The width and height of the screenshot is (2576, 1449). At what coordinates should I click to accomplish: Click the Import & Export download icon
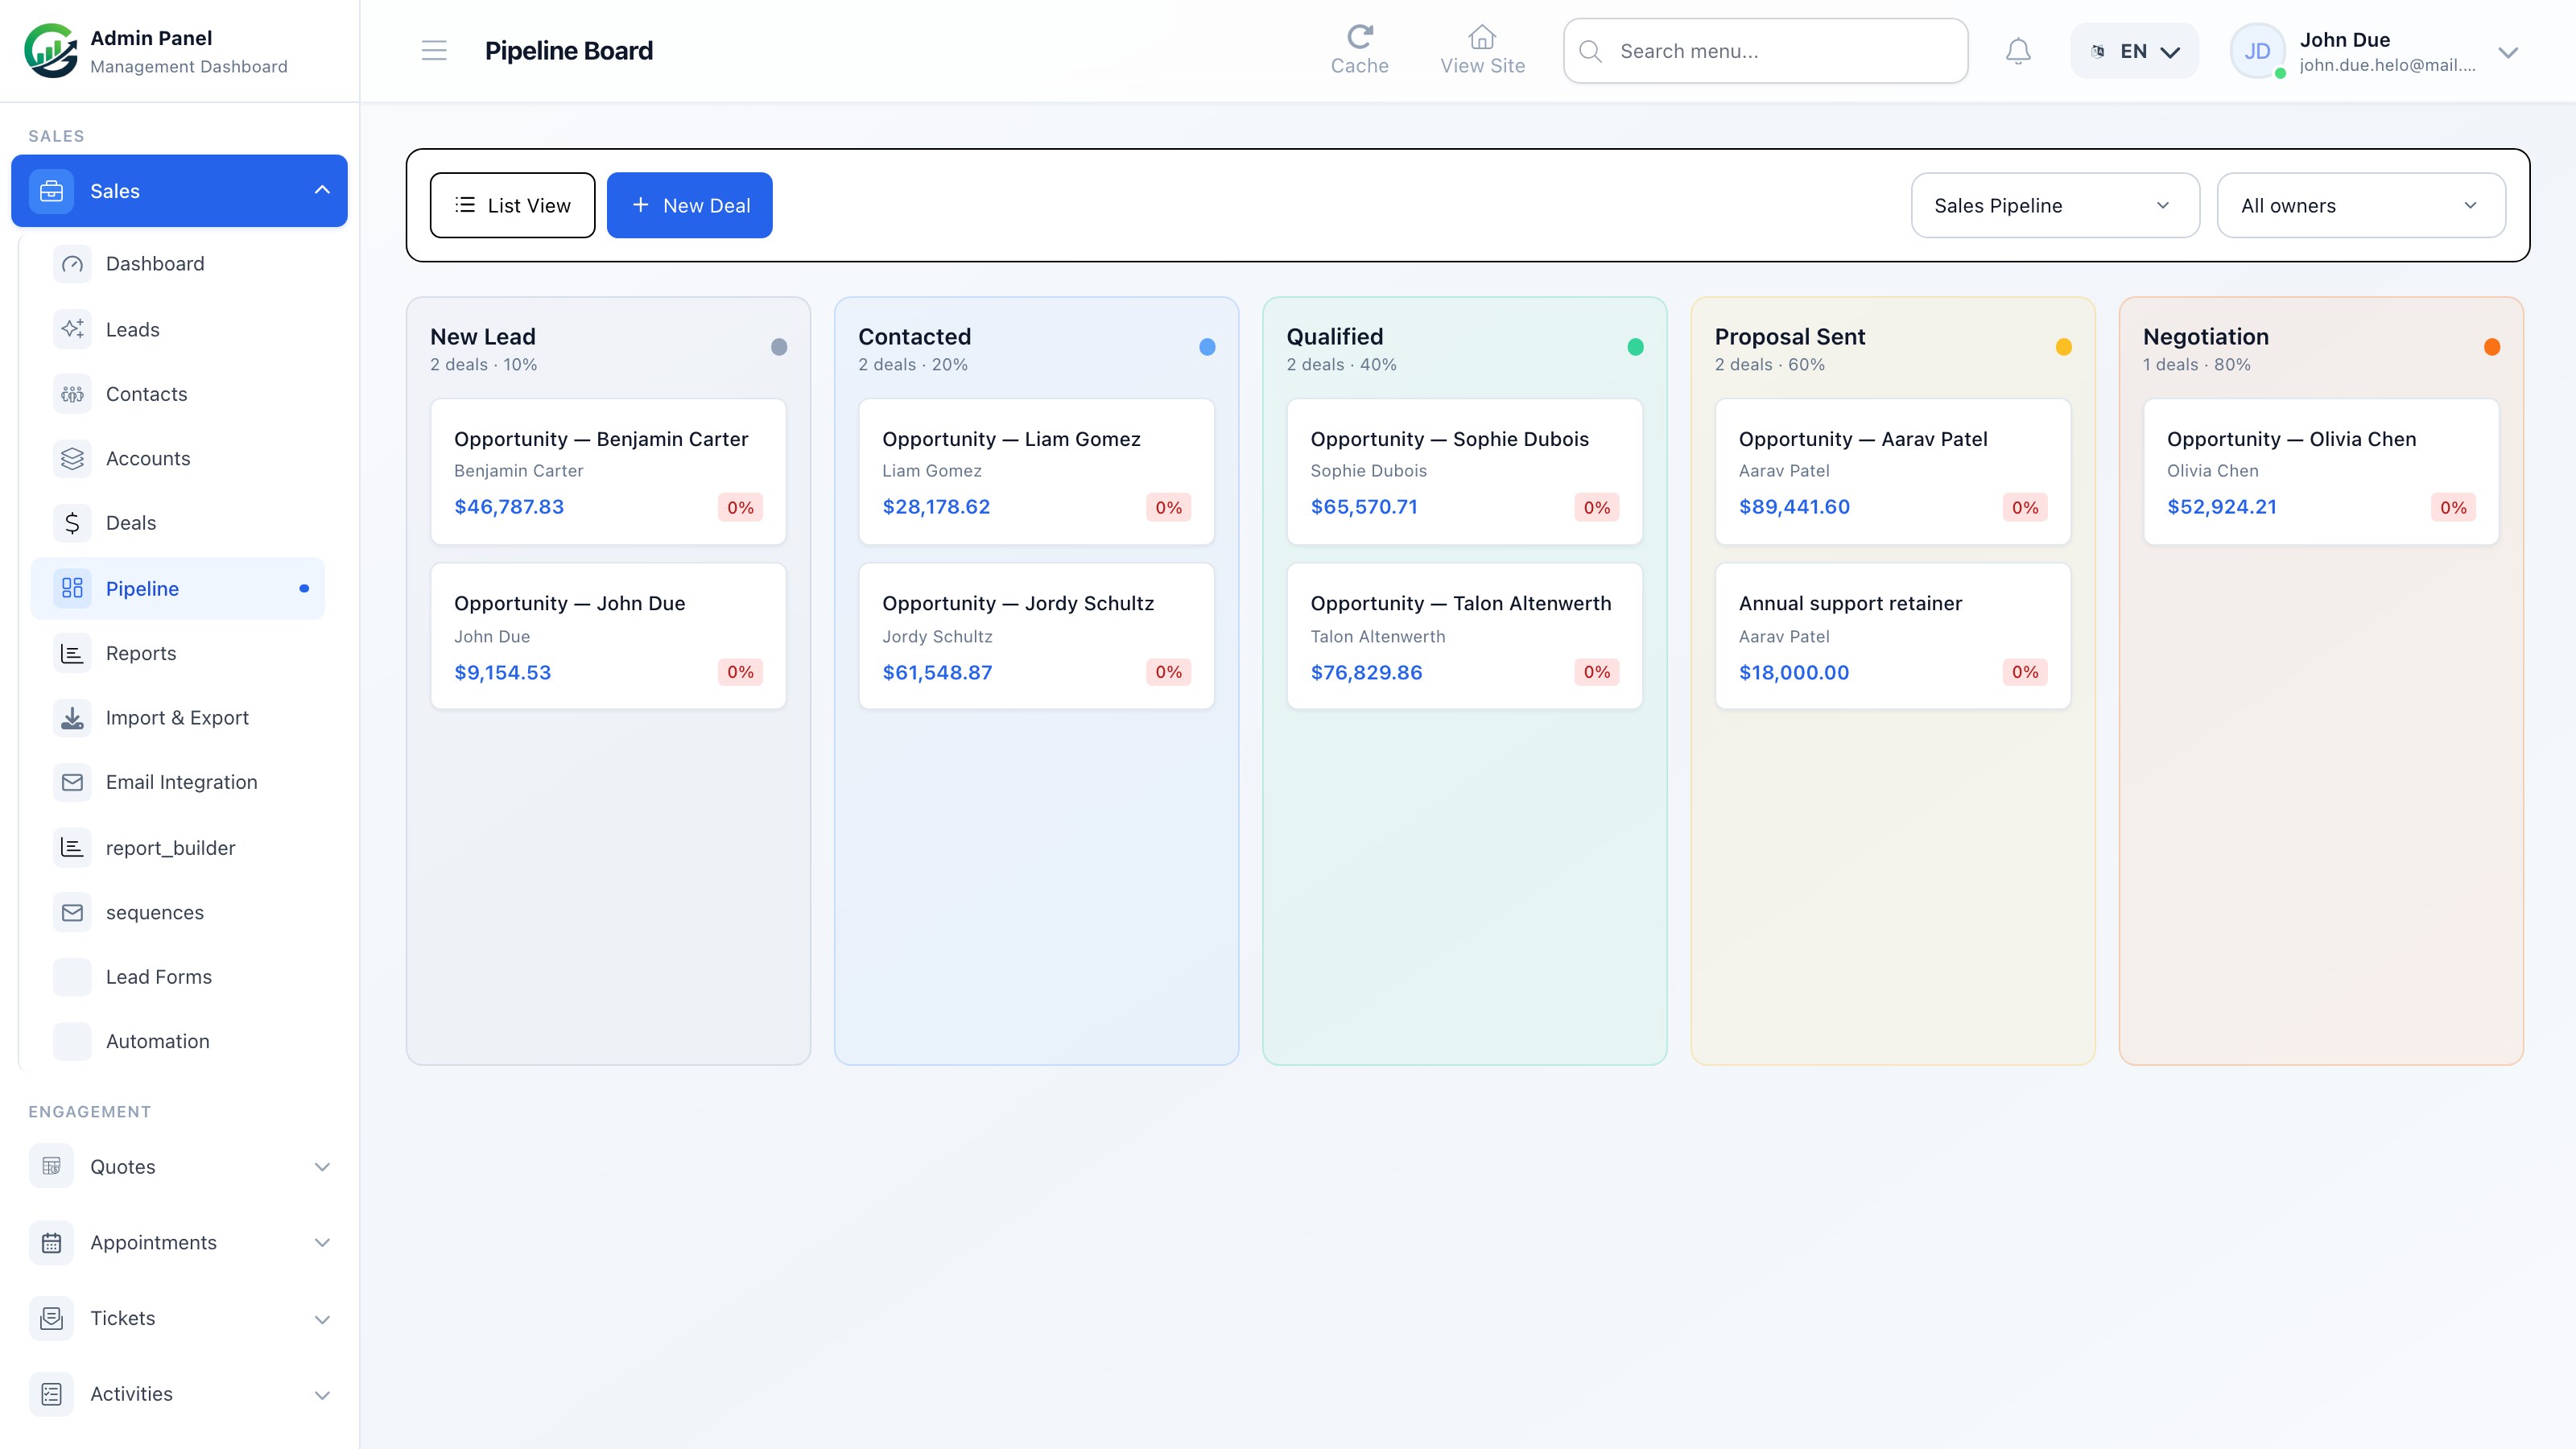[x=72, y=718]
